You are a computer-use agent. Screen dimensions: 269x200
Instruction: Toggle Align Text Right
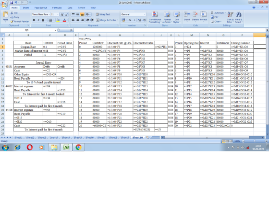point(82,20)
